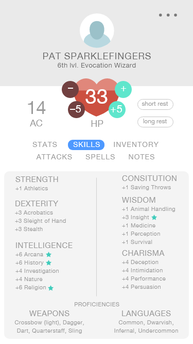Take a short rest
The width and height of the screenshot is (193, 344).
click(155, 104)
